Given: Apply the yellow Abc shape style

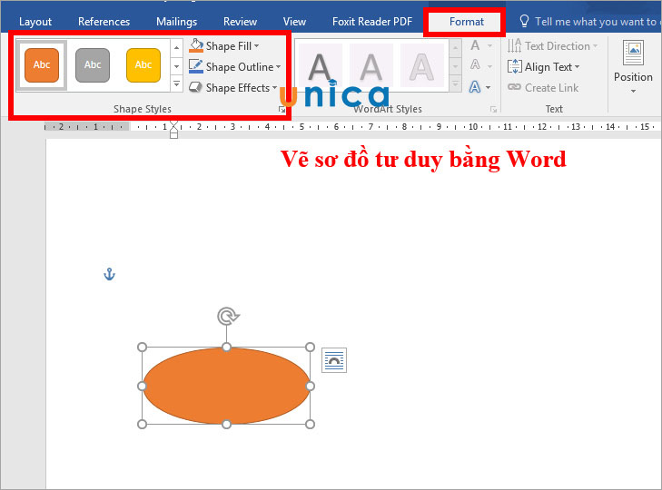Looking at the screenshot, I should (143, 65).
